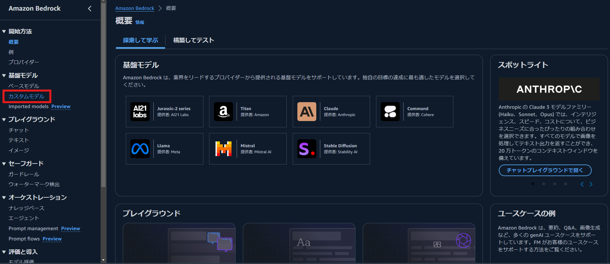Click the ANTHROPIC spotlight banner
Screen dimensions: 610x264
coord(549,89)
